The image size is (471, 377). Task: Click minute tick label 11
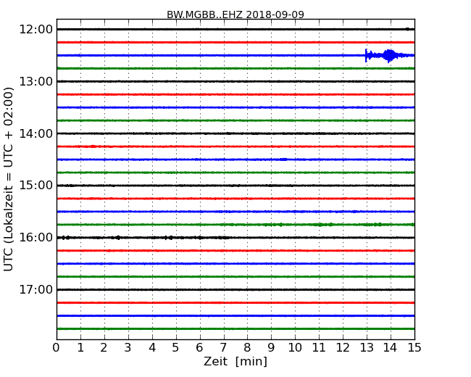[x=319, y=348]
